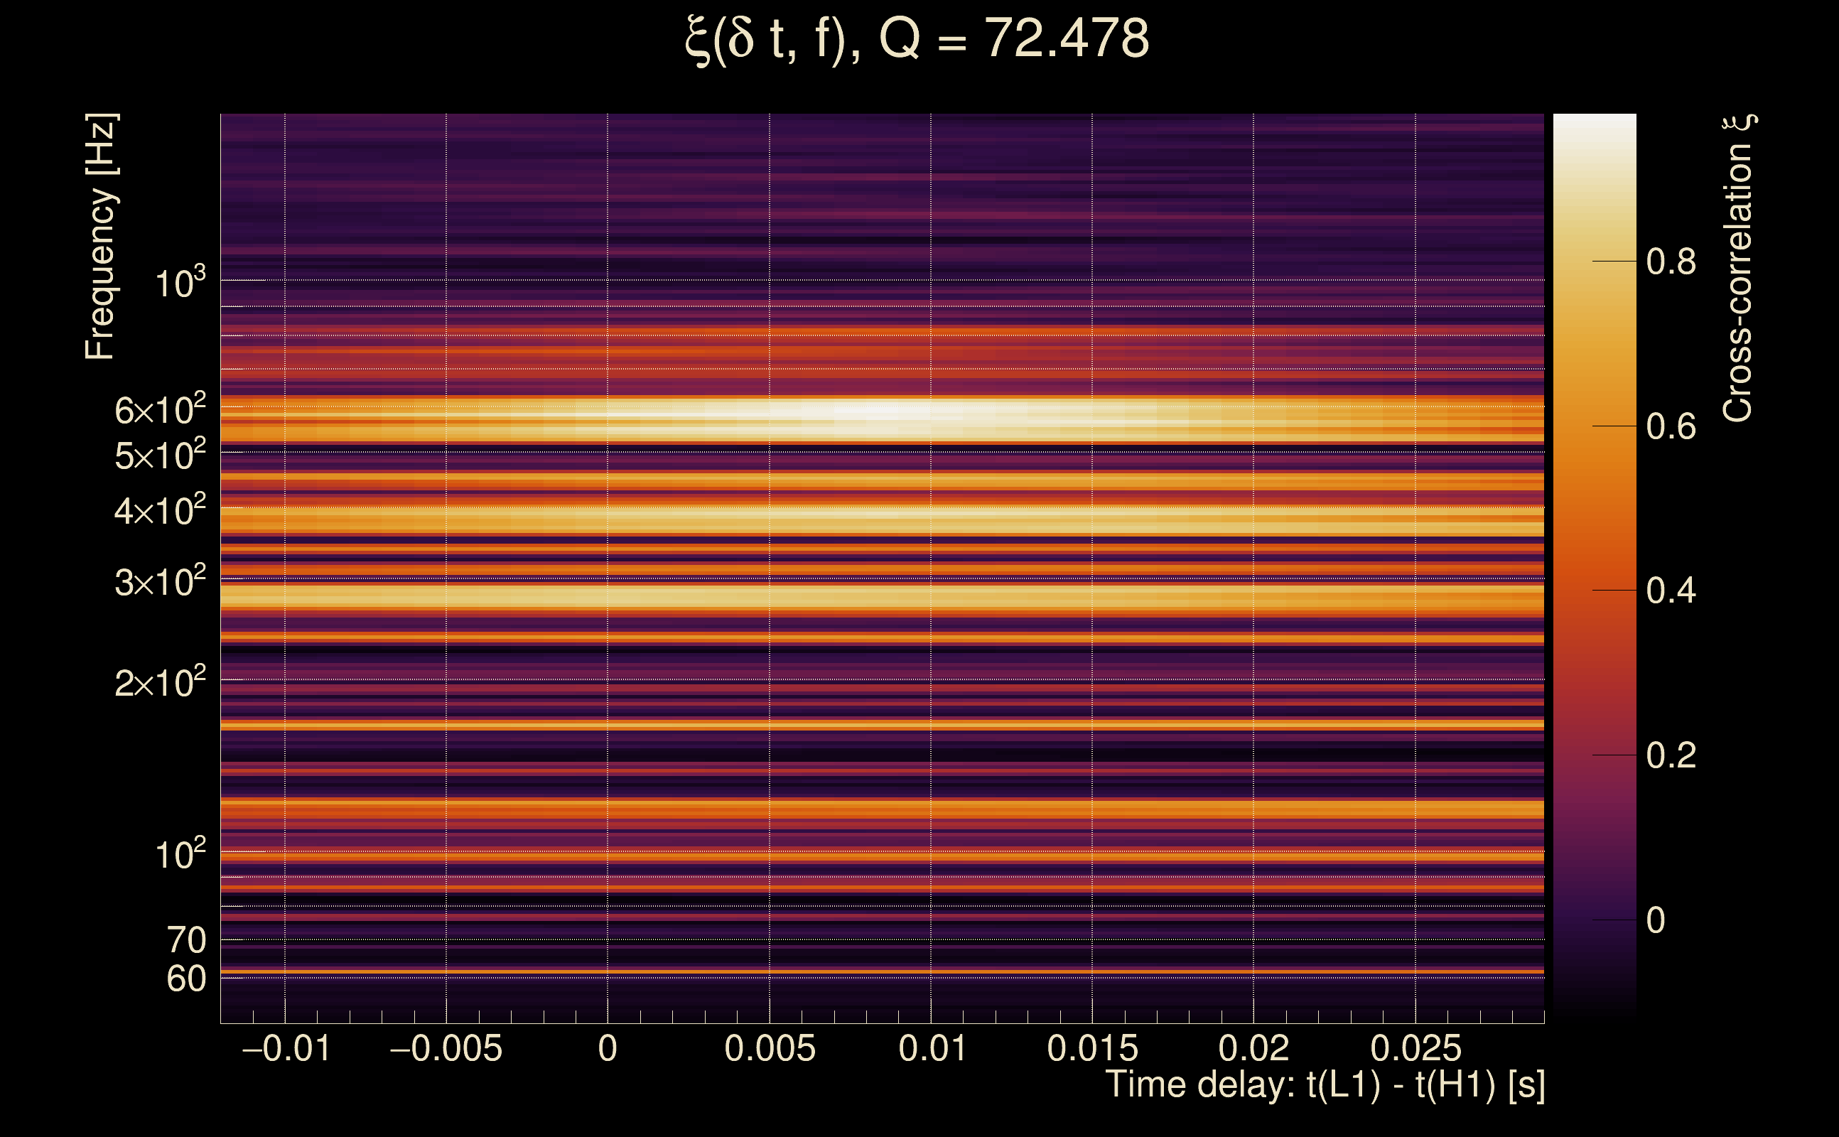
Task: Click the -0.01 time delay tick label
Action: click(x=286, y=1048)
